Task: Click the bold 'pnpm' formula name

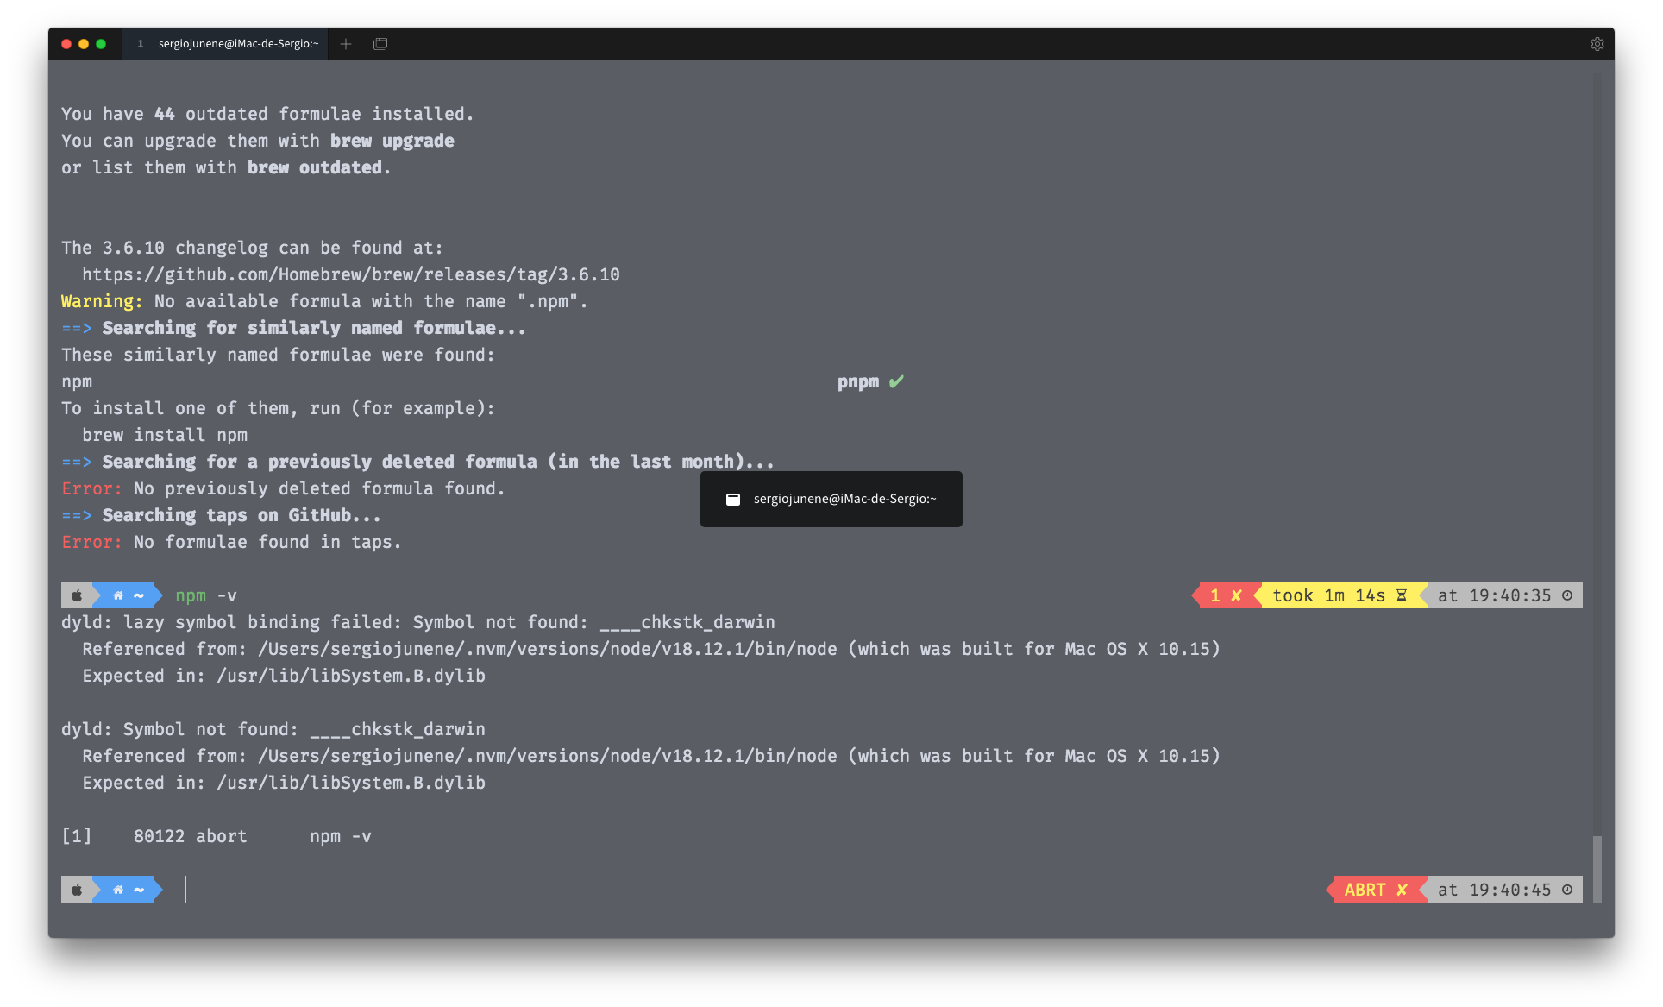Action: click(x=858, y=381)
